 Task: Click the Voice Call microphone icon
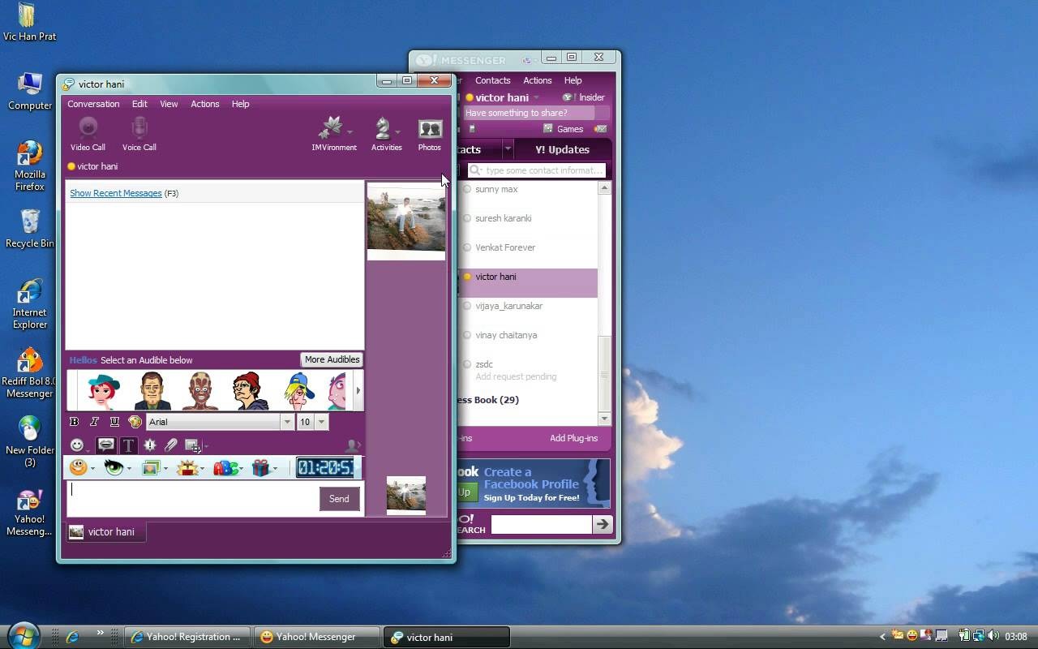(139, 128)
